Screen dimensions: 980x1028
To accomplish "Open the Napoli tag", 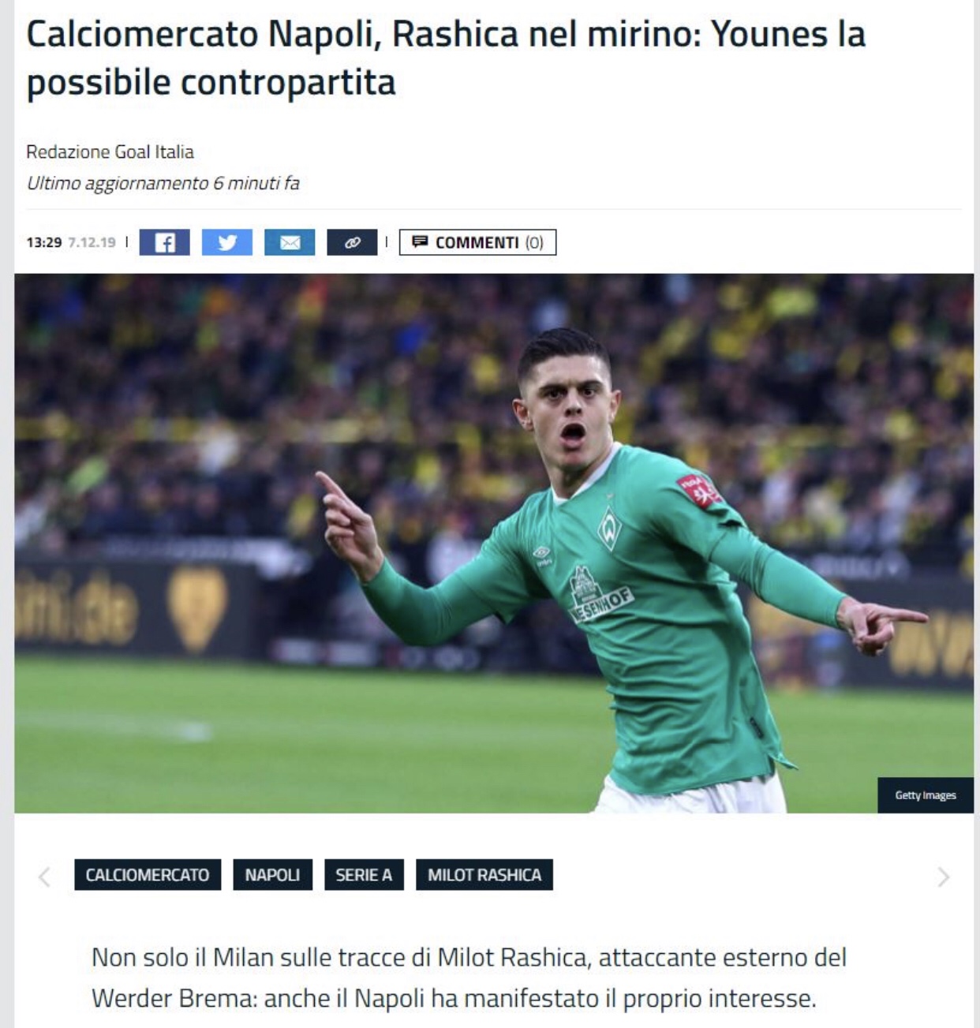I will pyautogui.click(x=272, y=875).
